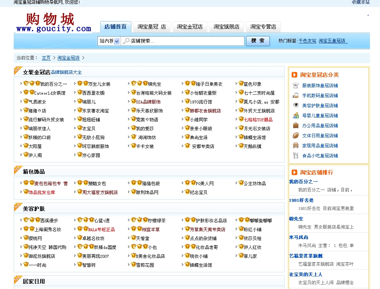Click the shirt icon beside 服装服饰皇冠店铺
380x289 pixels.
(x=296, y=85)
